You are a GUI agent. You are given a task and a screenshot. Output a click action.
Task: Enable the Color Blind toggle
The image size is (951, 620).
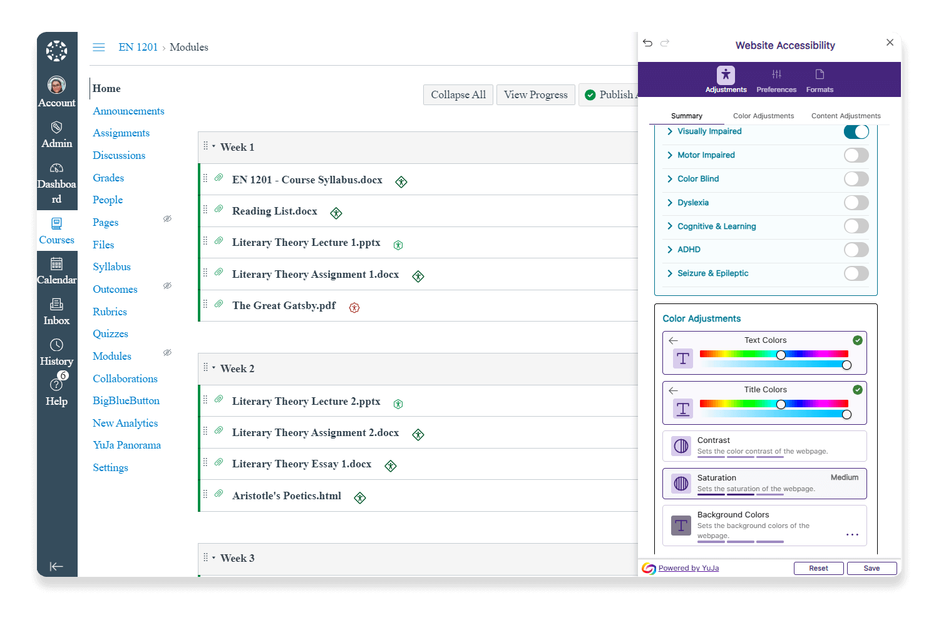856,179
